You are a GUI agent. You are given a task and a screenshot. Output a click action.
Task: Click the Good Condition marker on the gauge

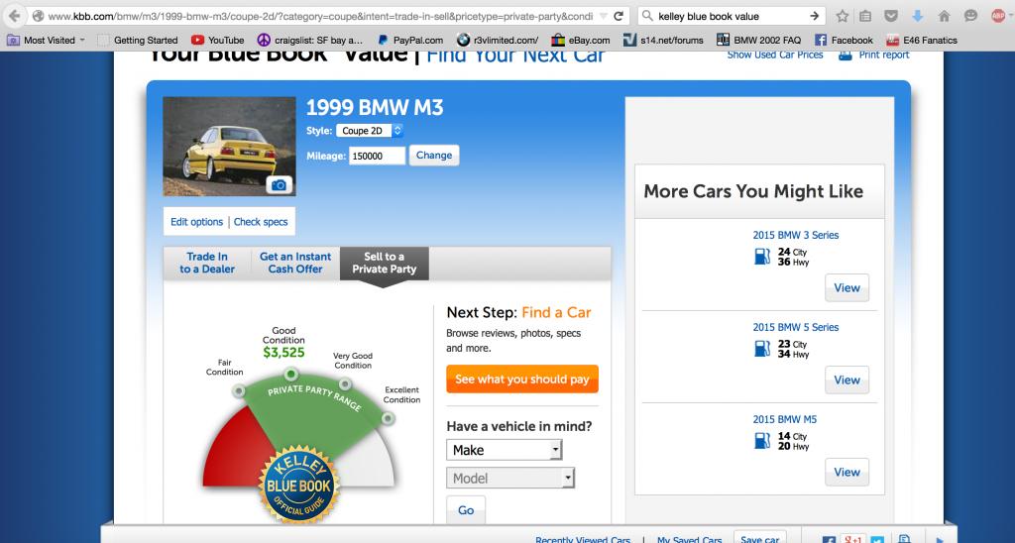(x=290, y=374)
